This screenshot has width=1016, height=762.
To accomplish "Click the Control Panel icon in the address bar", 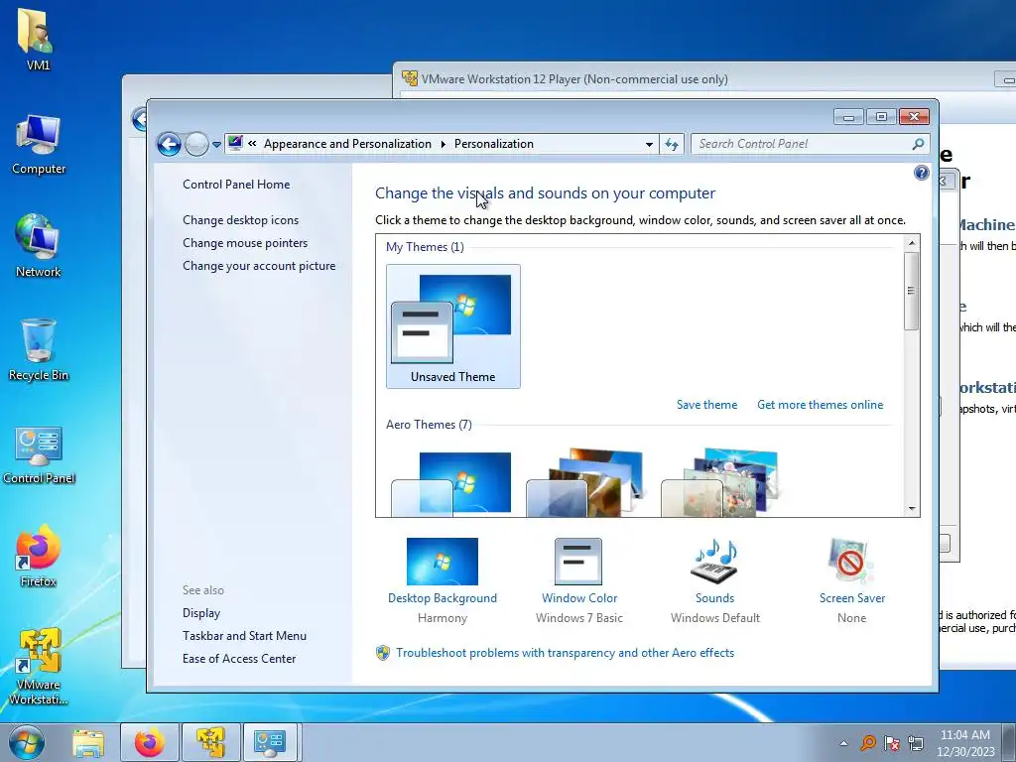I will (x=235, y=143).
